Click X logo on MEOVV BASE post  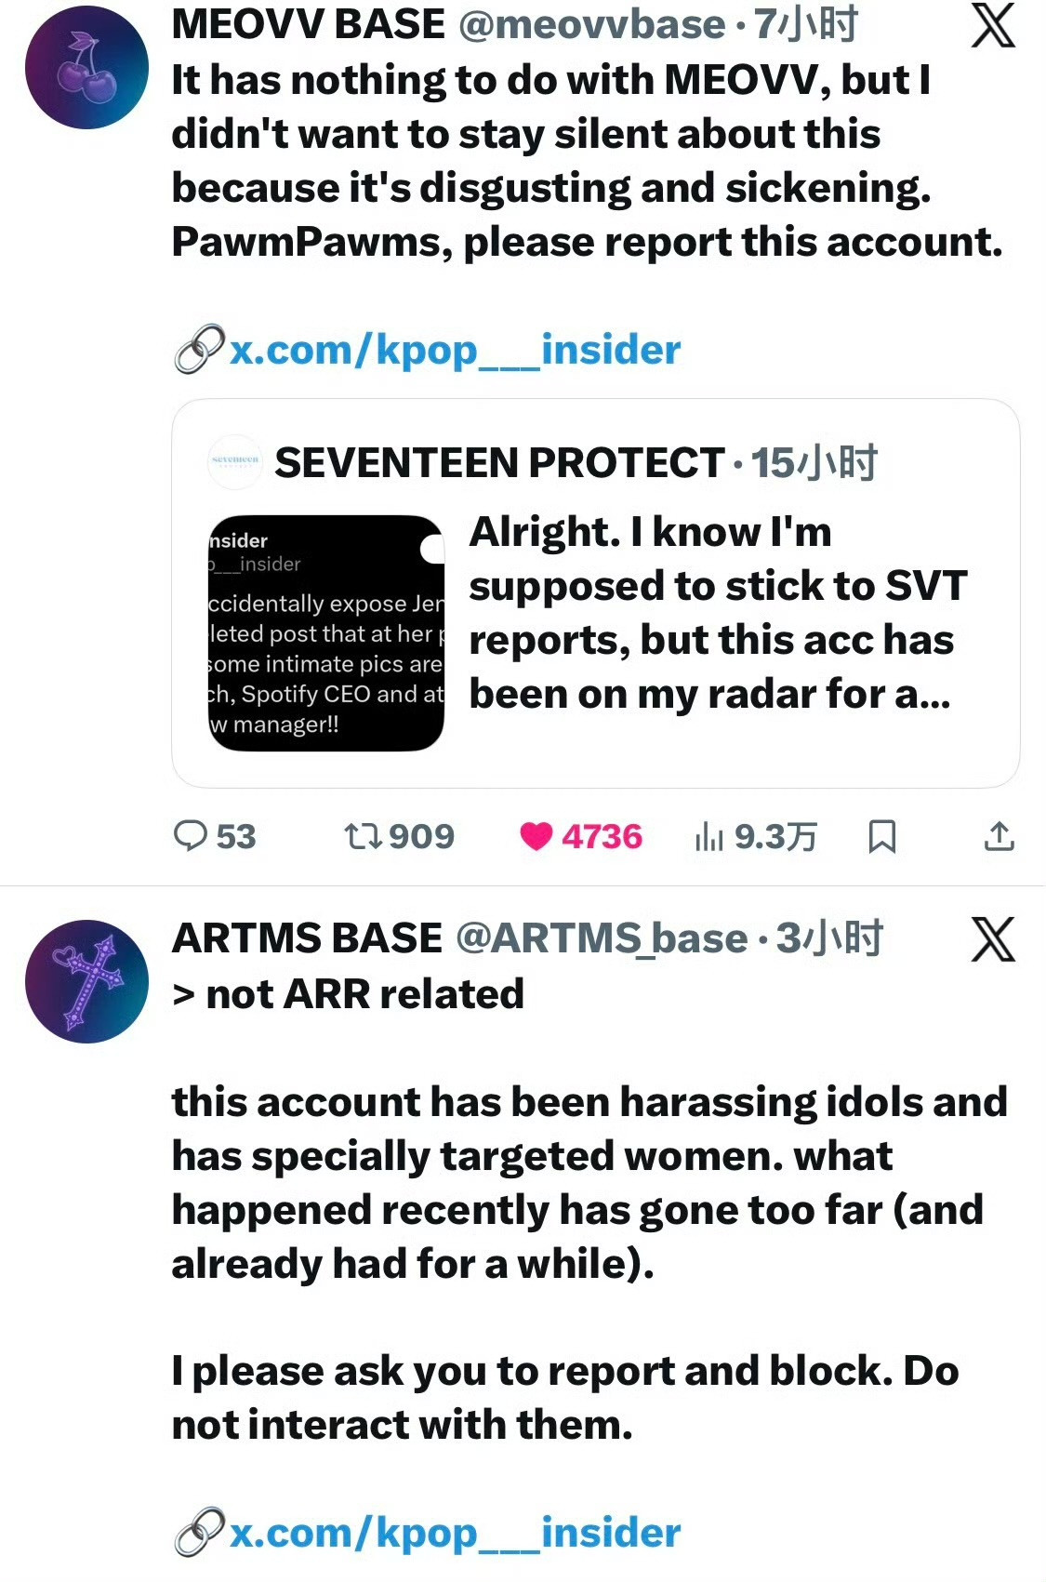click(993, 24)
